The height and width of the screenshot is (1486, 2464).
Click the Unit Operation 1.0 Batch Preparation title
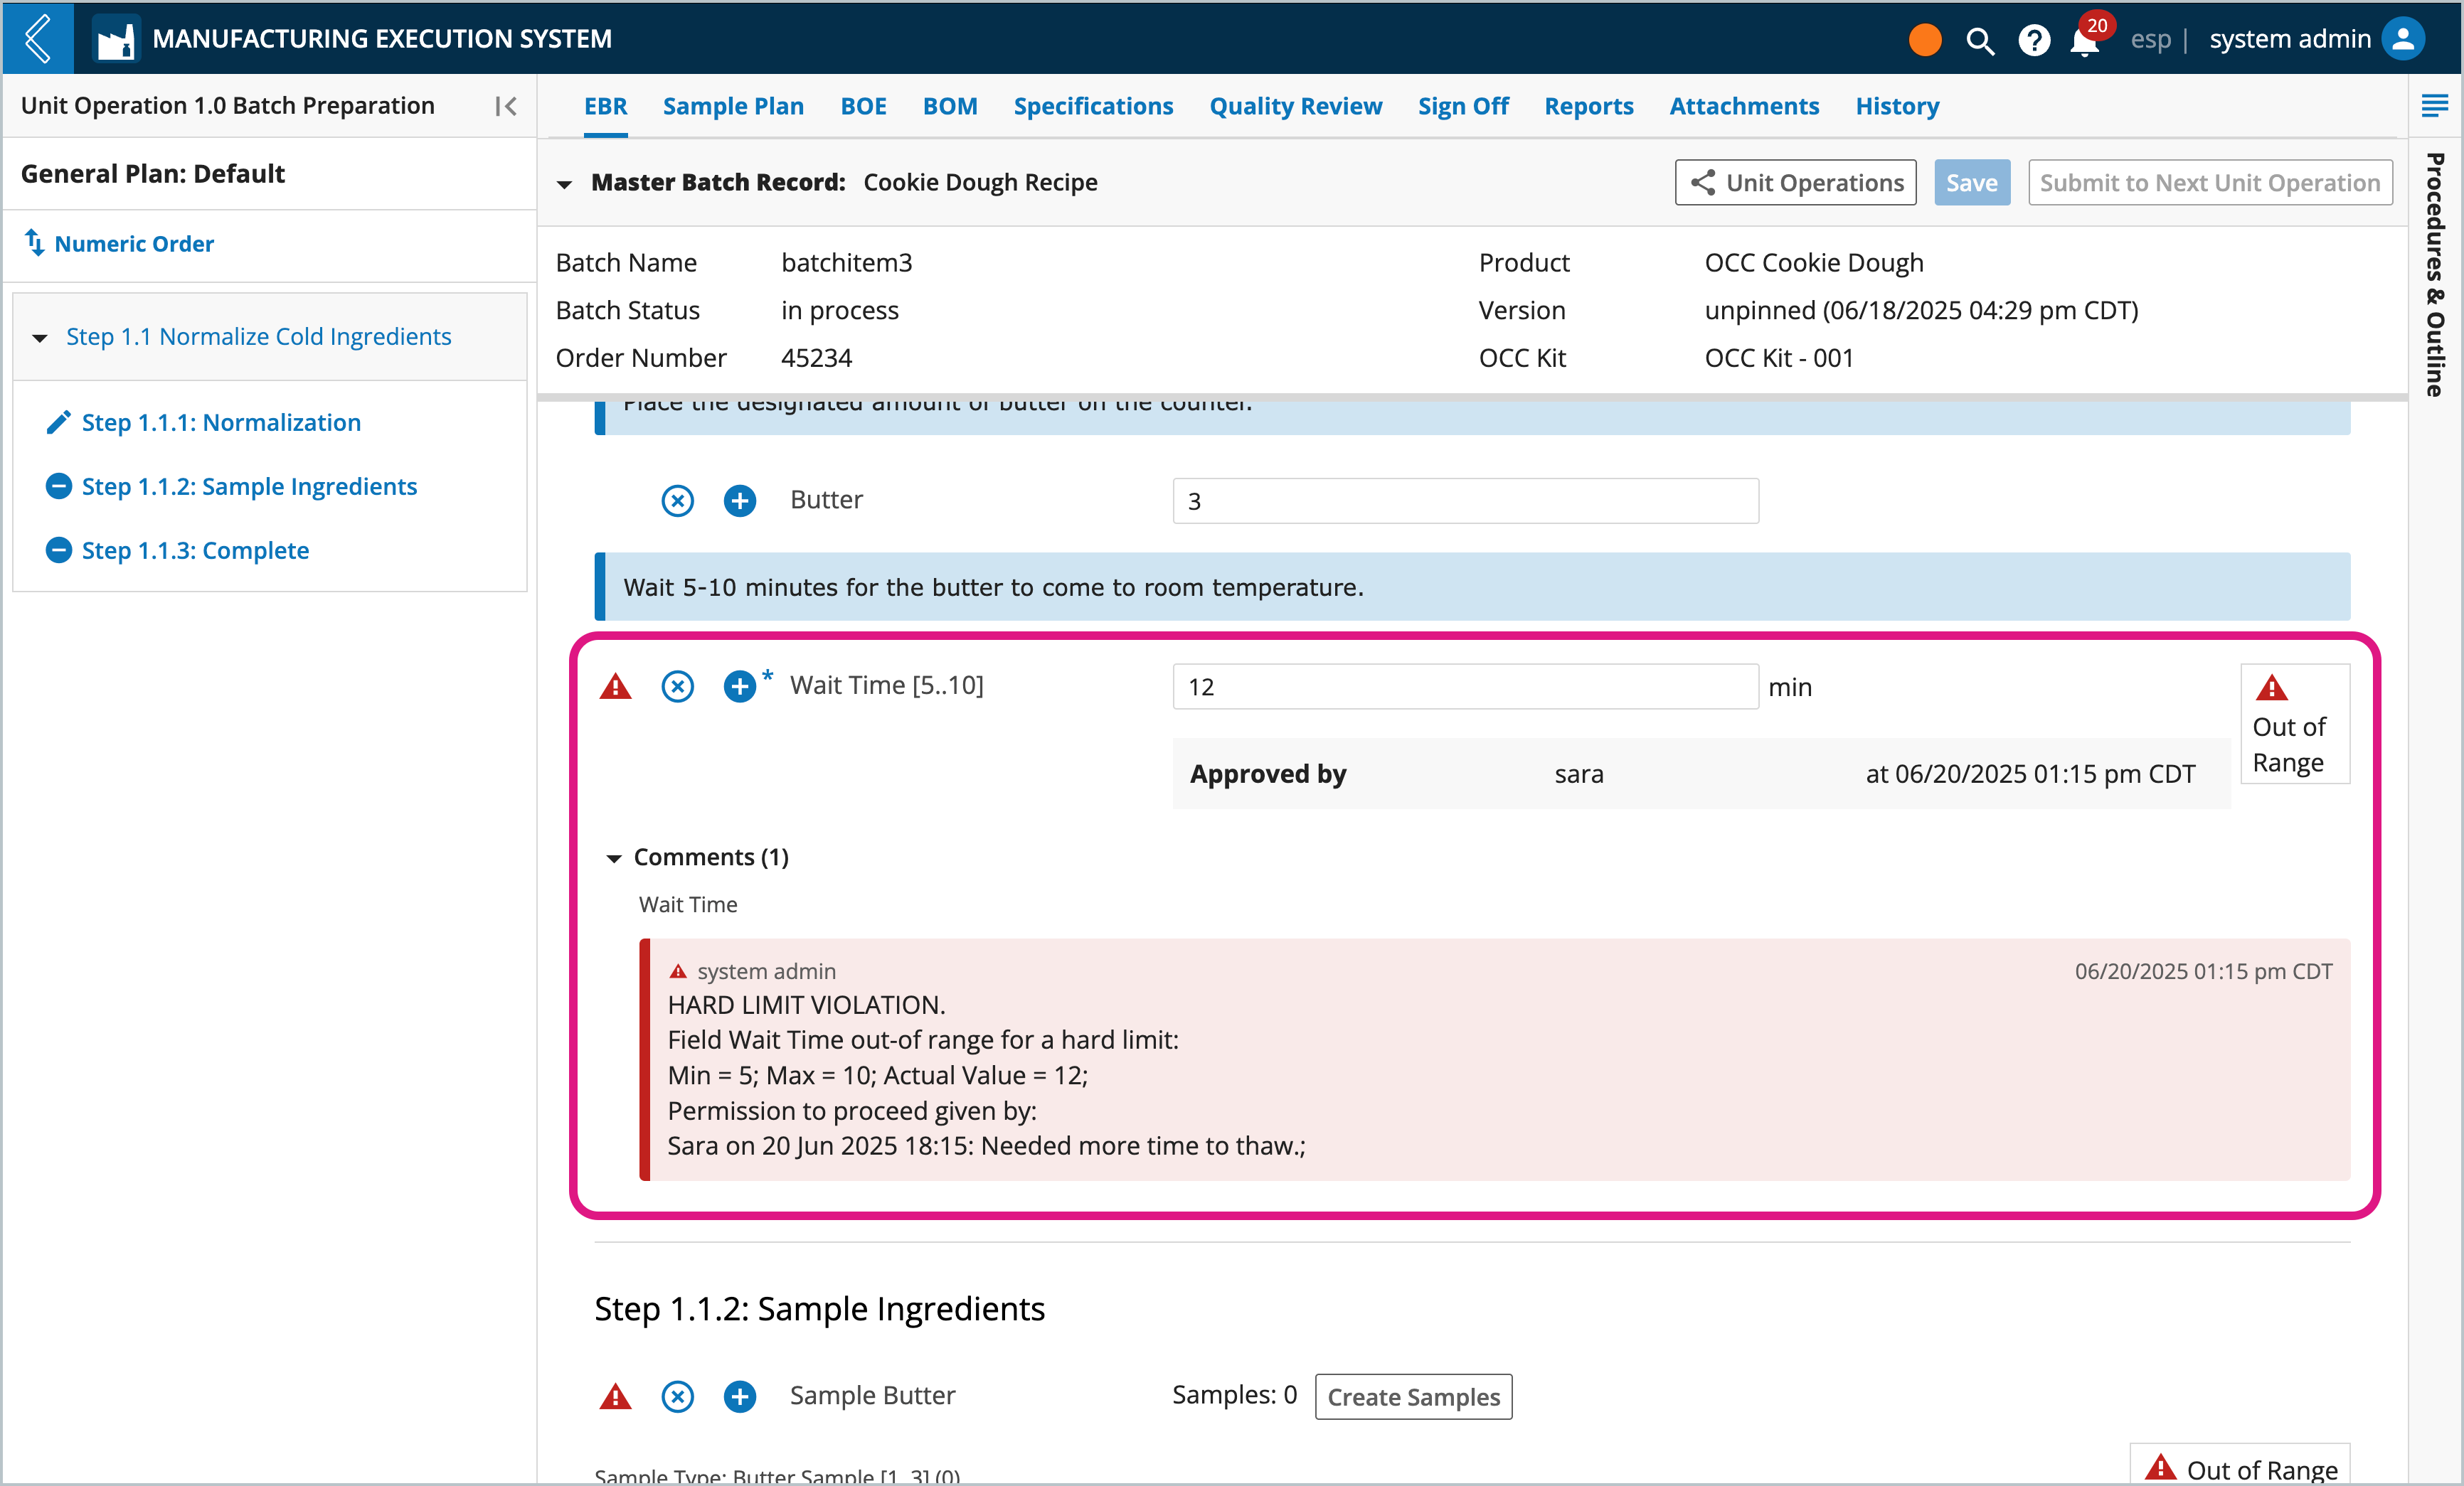228,106
